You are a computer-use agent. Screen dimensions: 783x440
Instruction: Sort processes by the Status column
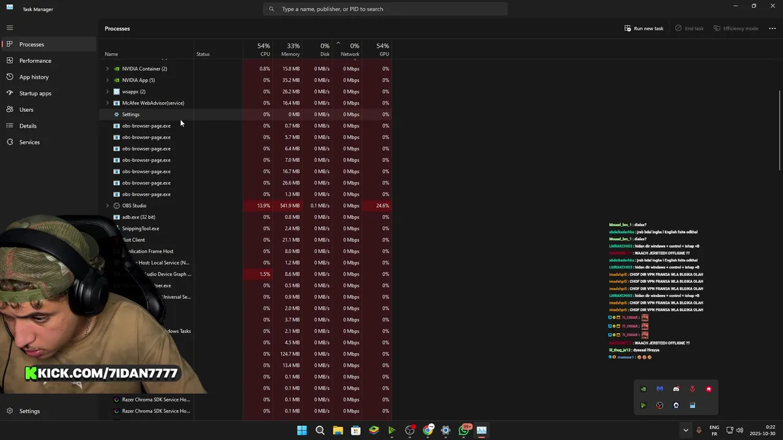tap(218, 50)
